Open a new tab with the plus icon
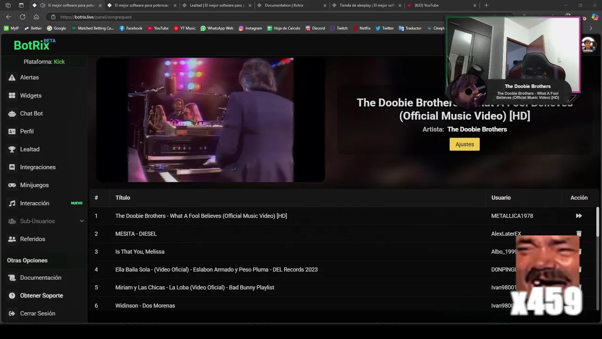Image resolution: width=602 pixels, height=339 pixels. coord(486,5)
